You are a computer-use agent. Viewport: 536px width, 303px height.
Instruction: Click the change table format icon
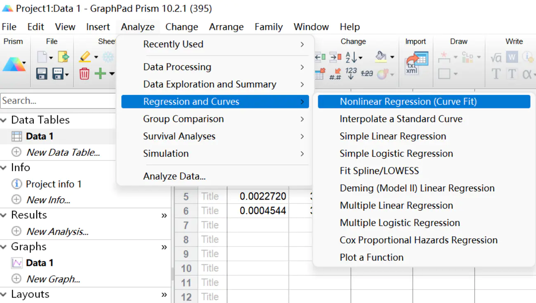coord(320,74)
